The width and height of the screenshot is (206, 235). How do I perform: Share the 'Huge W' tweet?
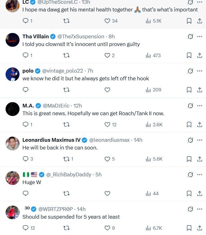click(x=199, y=194)
